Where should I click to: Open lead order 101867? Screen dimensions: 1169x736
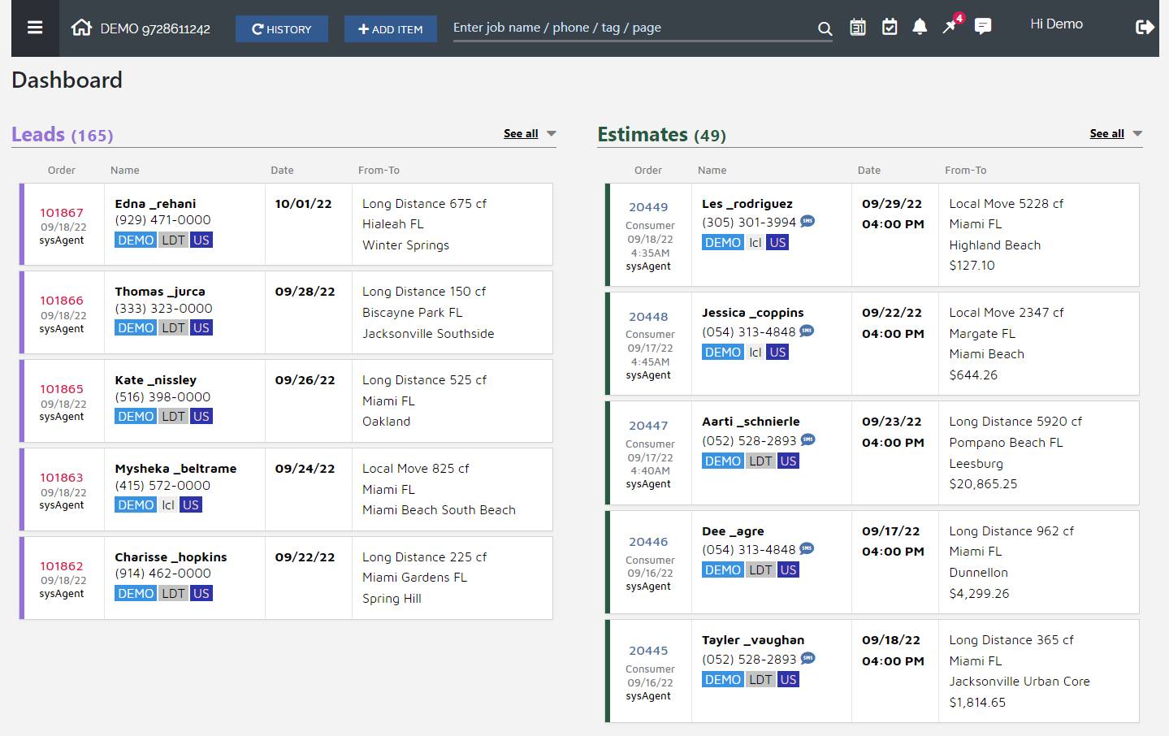pyautogui.click(x=62, y=213)
